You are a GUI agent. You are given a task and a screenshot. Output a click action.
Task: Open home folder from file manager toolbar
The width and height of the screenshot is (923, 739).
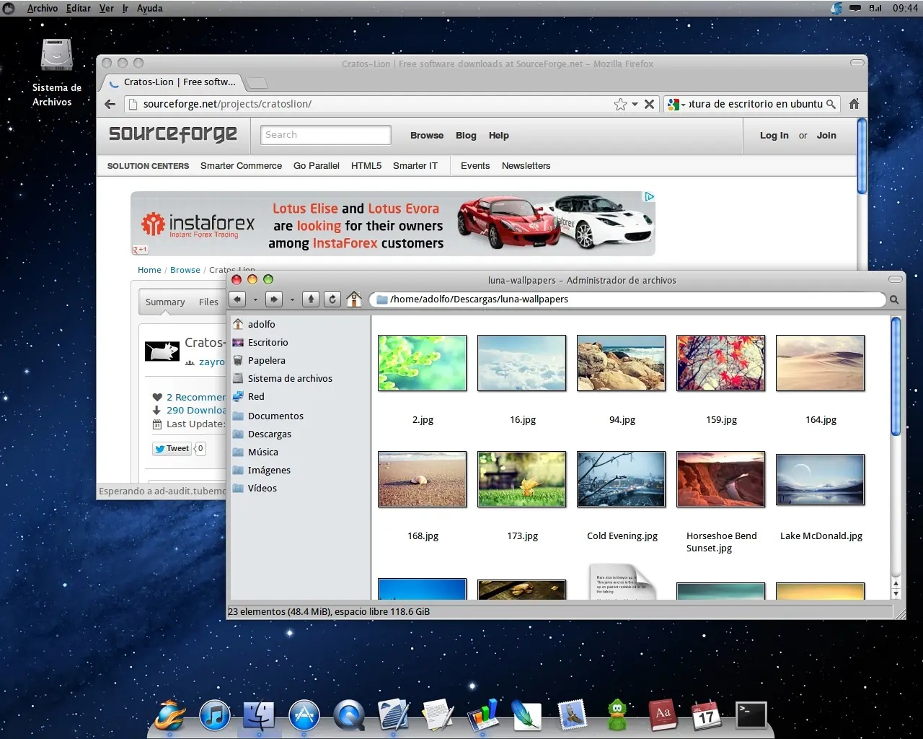[x=354, y=299]
